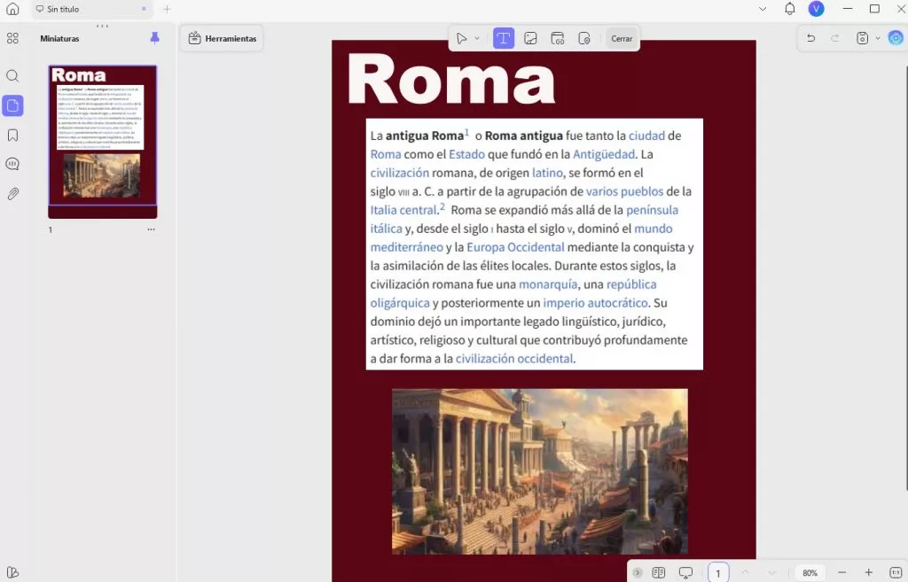Open the page display layout icon
Screen dimensions: 908x582
point(659,573)
